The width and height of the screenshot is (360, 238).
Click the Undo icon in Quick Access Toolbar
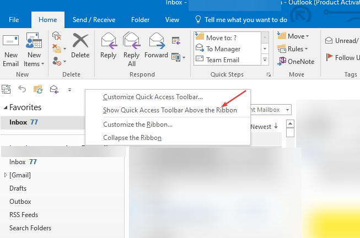22,89
